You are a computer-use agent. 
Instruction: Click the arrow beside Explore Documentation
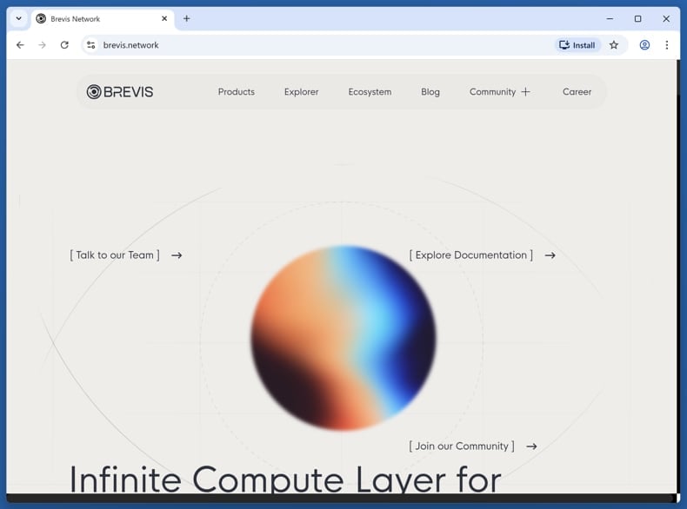pos(550,255)
